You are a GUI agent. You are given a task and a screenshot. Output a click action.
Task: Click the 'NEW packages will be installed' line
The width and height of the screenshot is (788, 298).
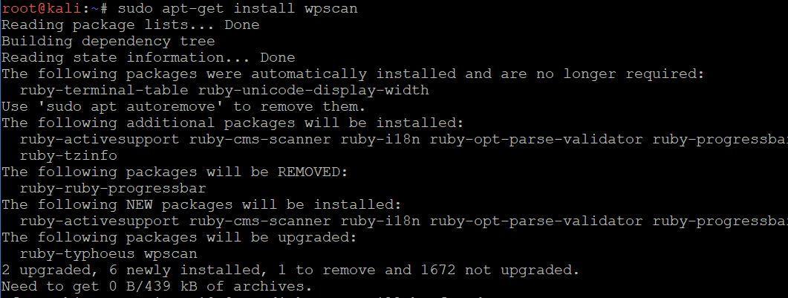pos(201,205)
